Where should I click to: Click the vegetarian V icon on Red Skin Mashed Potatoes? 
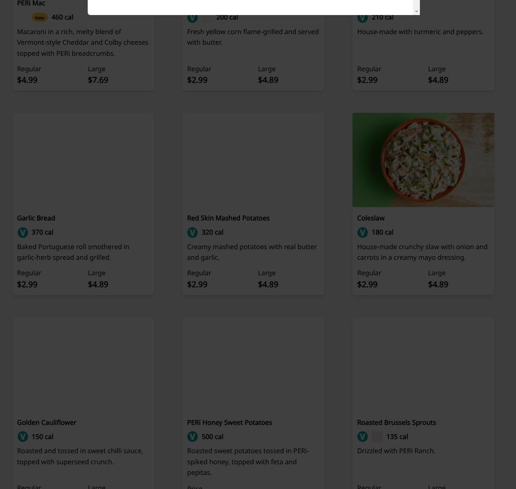point(193,232)
